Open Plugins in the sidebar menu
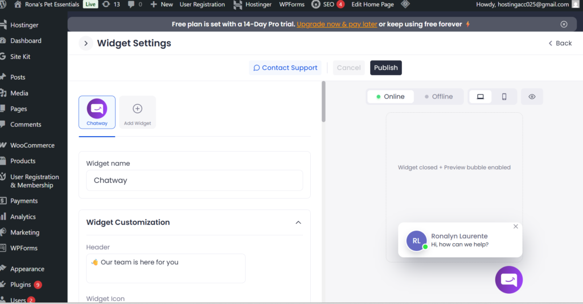 pos(21,285)
